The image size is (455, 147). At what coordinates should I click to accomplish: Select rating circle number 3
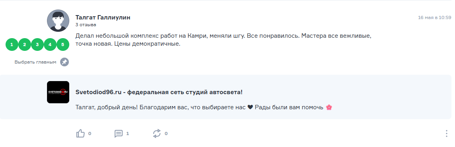pos(37,44)
